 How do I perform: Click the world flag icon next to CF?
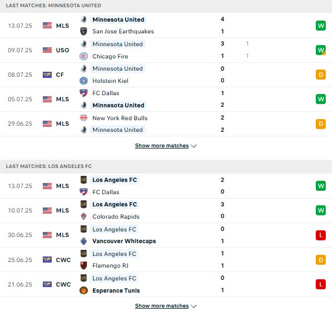coord(47,75)
